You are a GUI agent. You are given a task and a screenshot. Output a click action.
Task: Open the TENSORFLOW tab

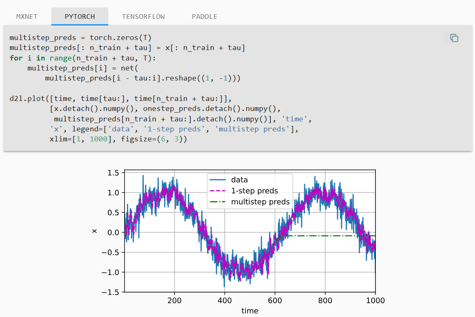[x=143, y=16]
